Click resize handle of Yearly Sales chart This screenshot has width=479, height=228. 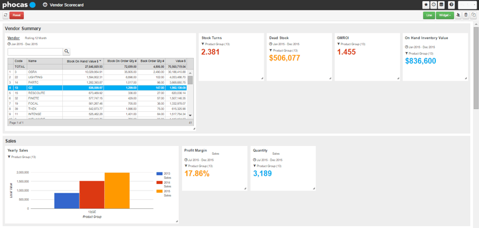[x=177, y=221]
